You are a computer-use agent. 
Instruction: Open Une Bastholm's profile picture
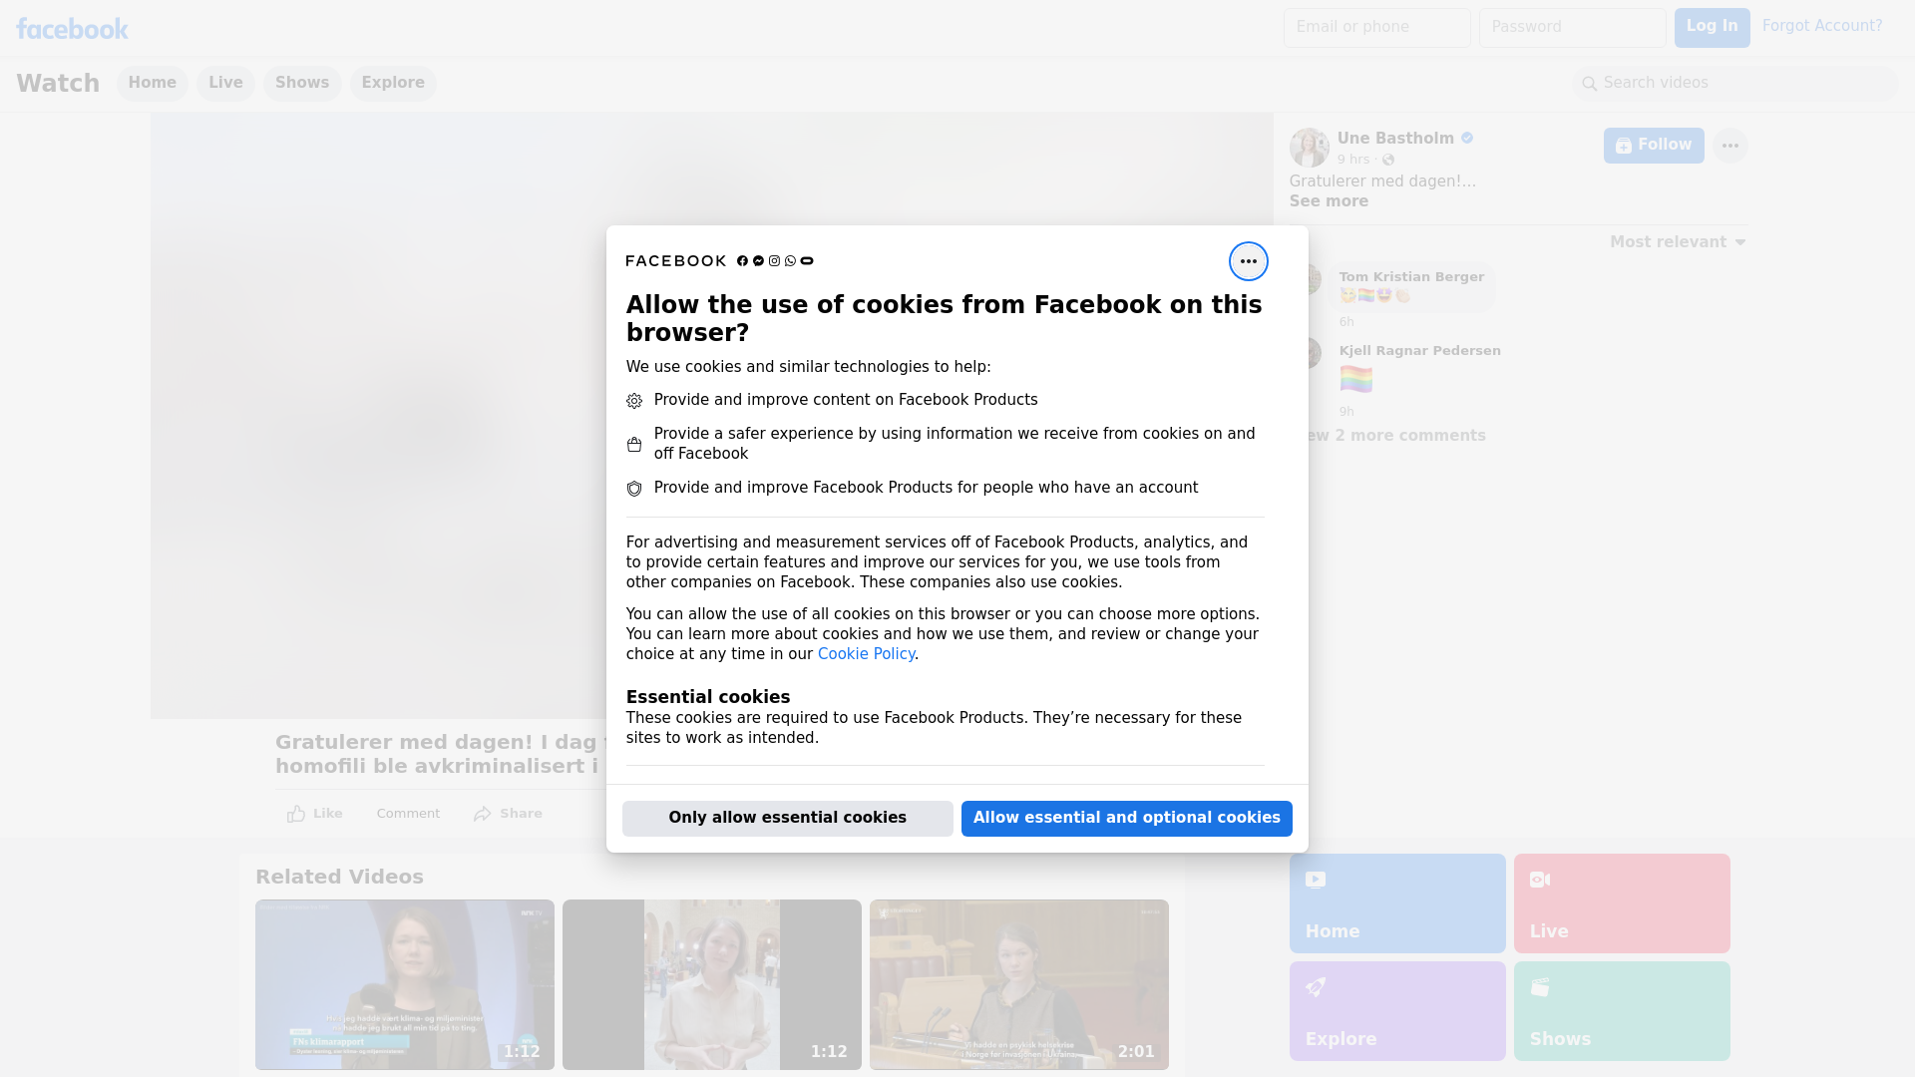[x=1309, y=148]
